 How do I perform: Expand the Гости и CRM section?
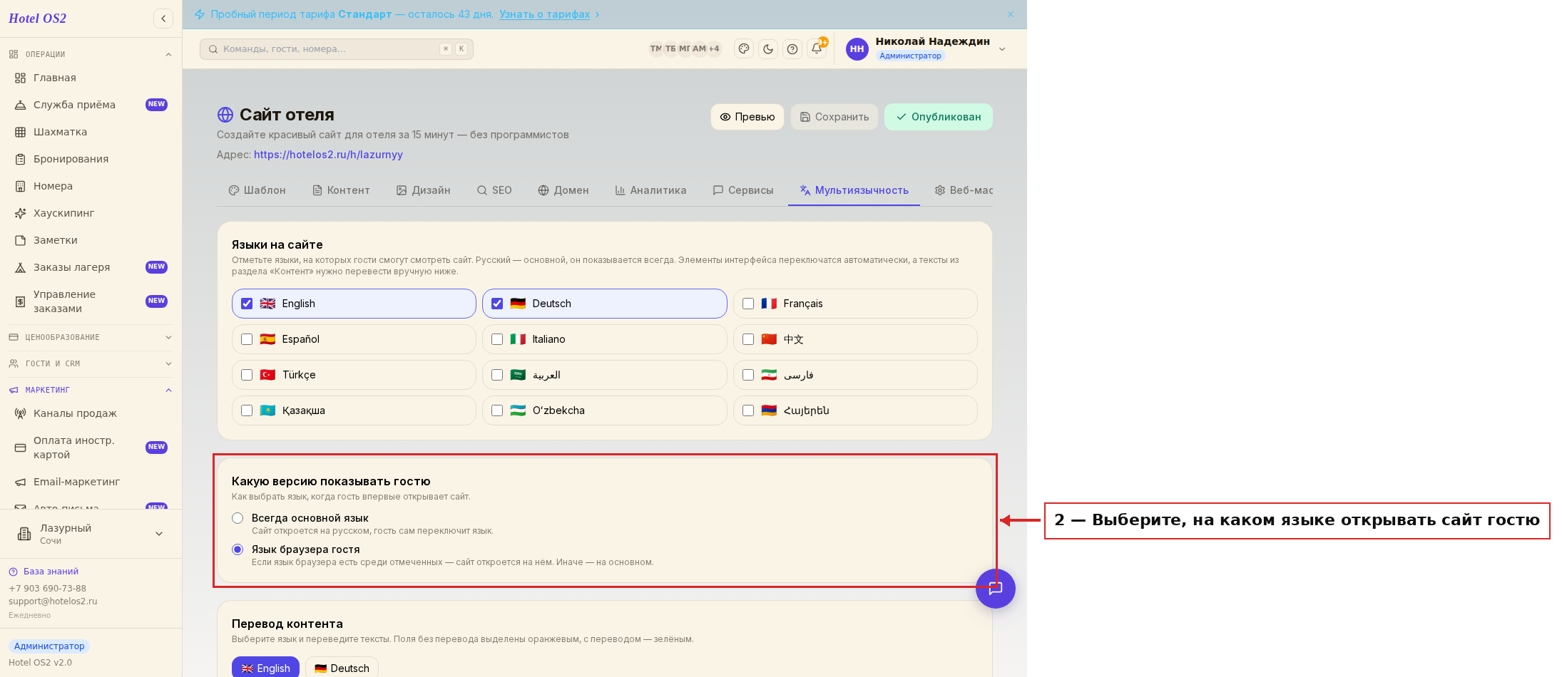pyautogui.click(x=91, y=363)
